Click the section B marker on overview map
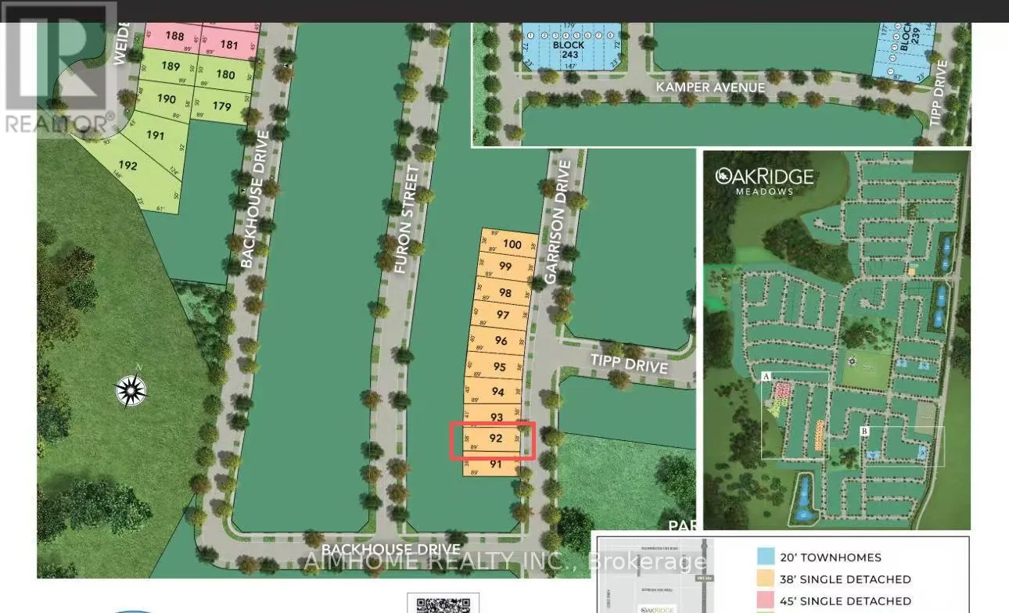The image size is (1009, 613). tap(864, 431)
